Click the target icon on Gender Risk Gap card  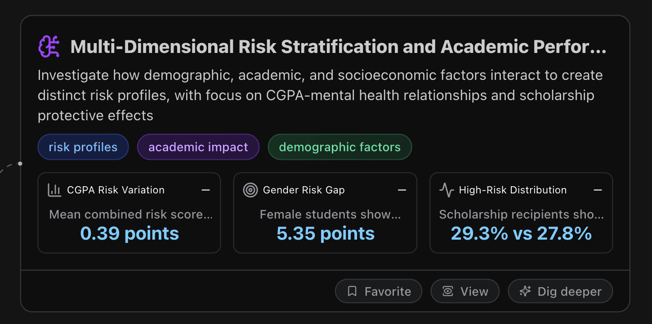pos(250,190)
